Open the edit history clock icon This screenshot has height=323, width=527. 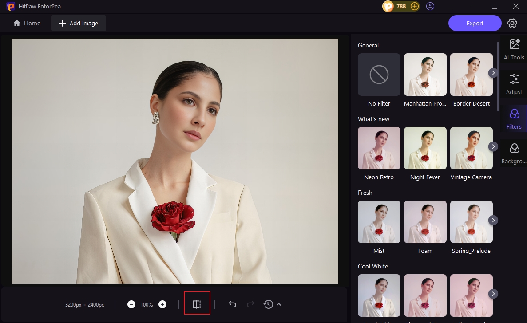268,304
